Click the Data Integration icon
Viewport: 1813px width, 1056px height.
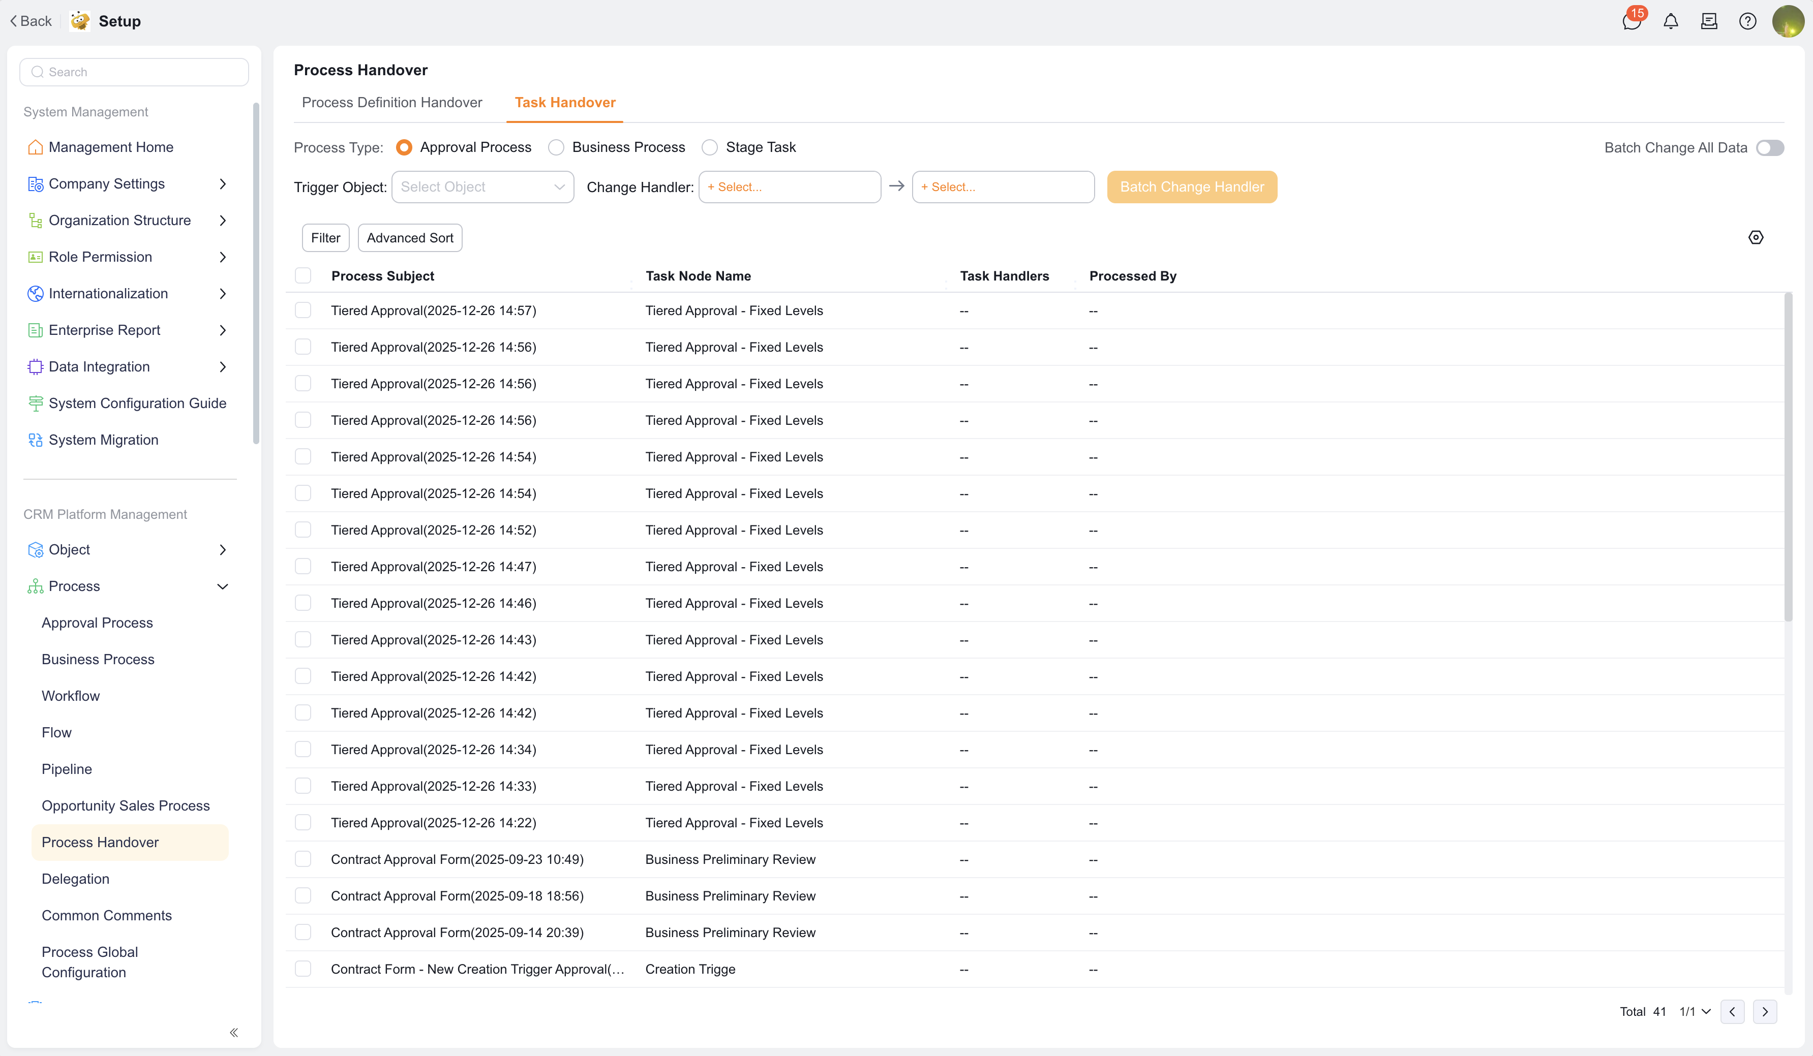35,367
